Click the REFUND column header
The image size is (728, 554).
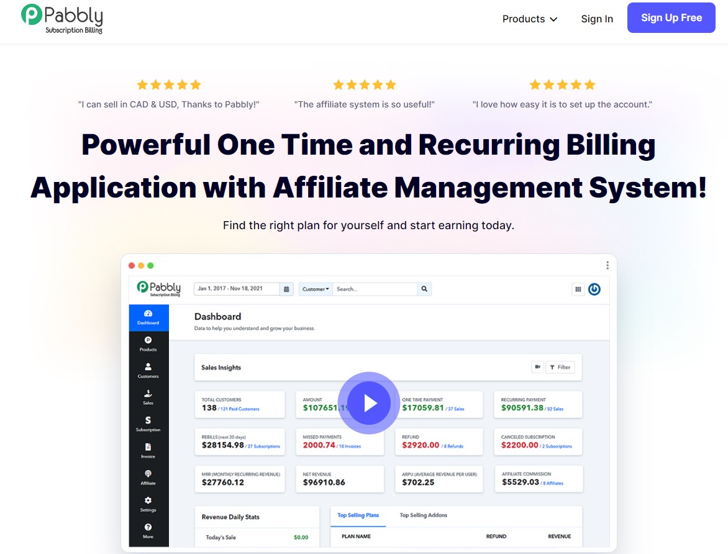(496, 537)
